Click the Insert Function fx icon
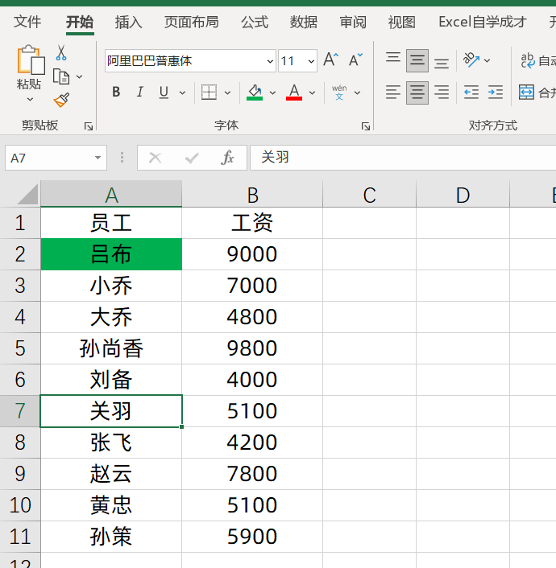The height and width of the screenshot is (568, 556). coord(227,158)
